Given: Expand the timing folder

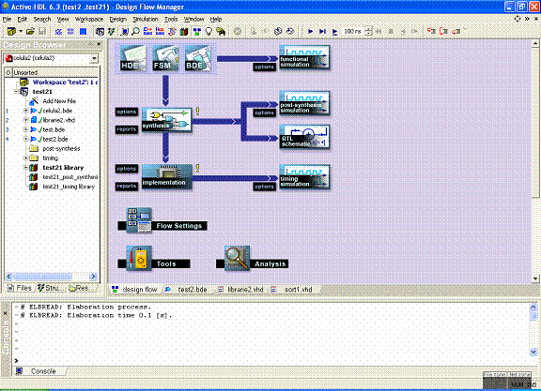Looking at the screenshot, I should [26, 158].
